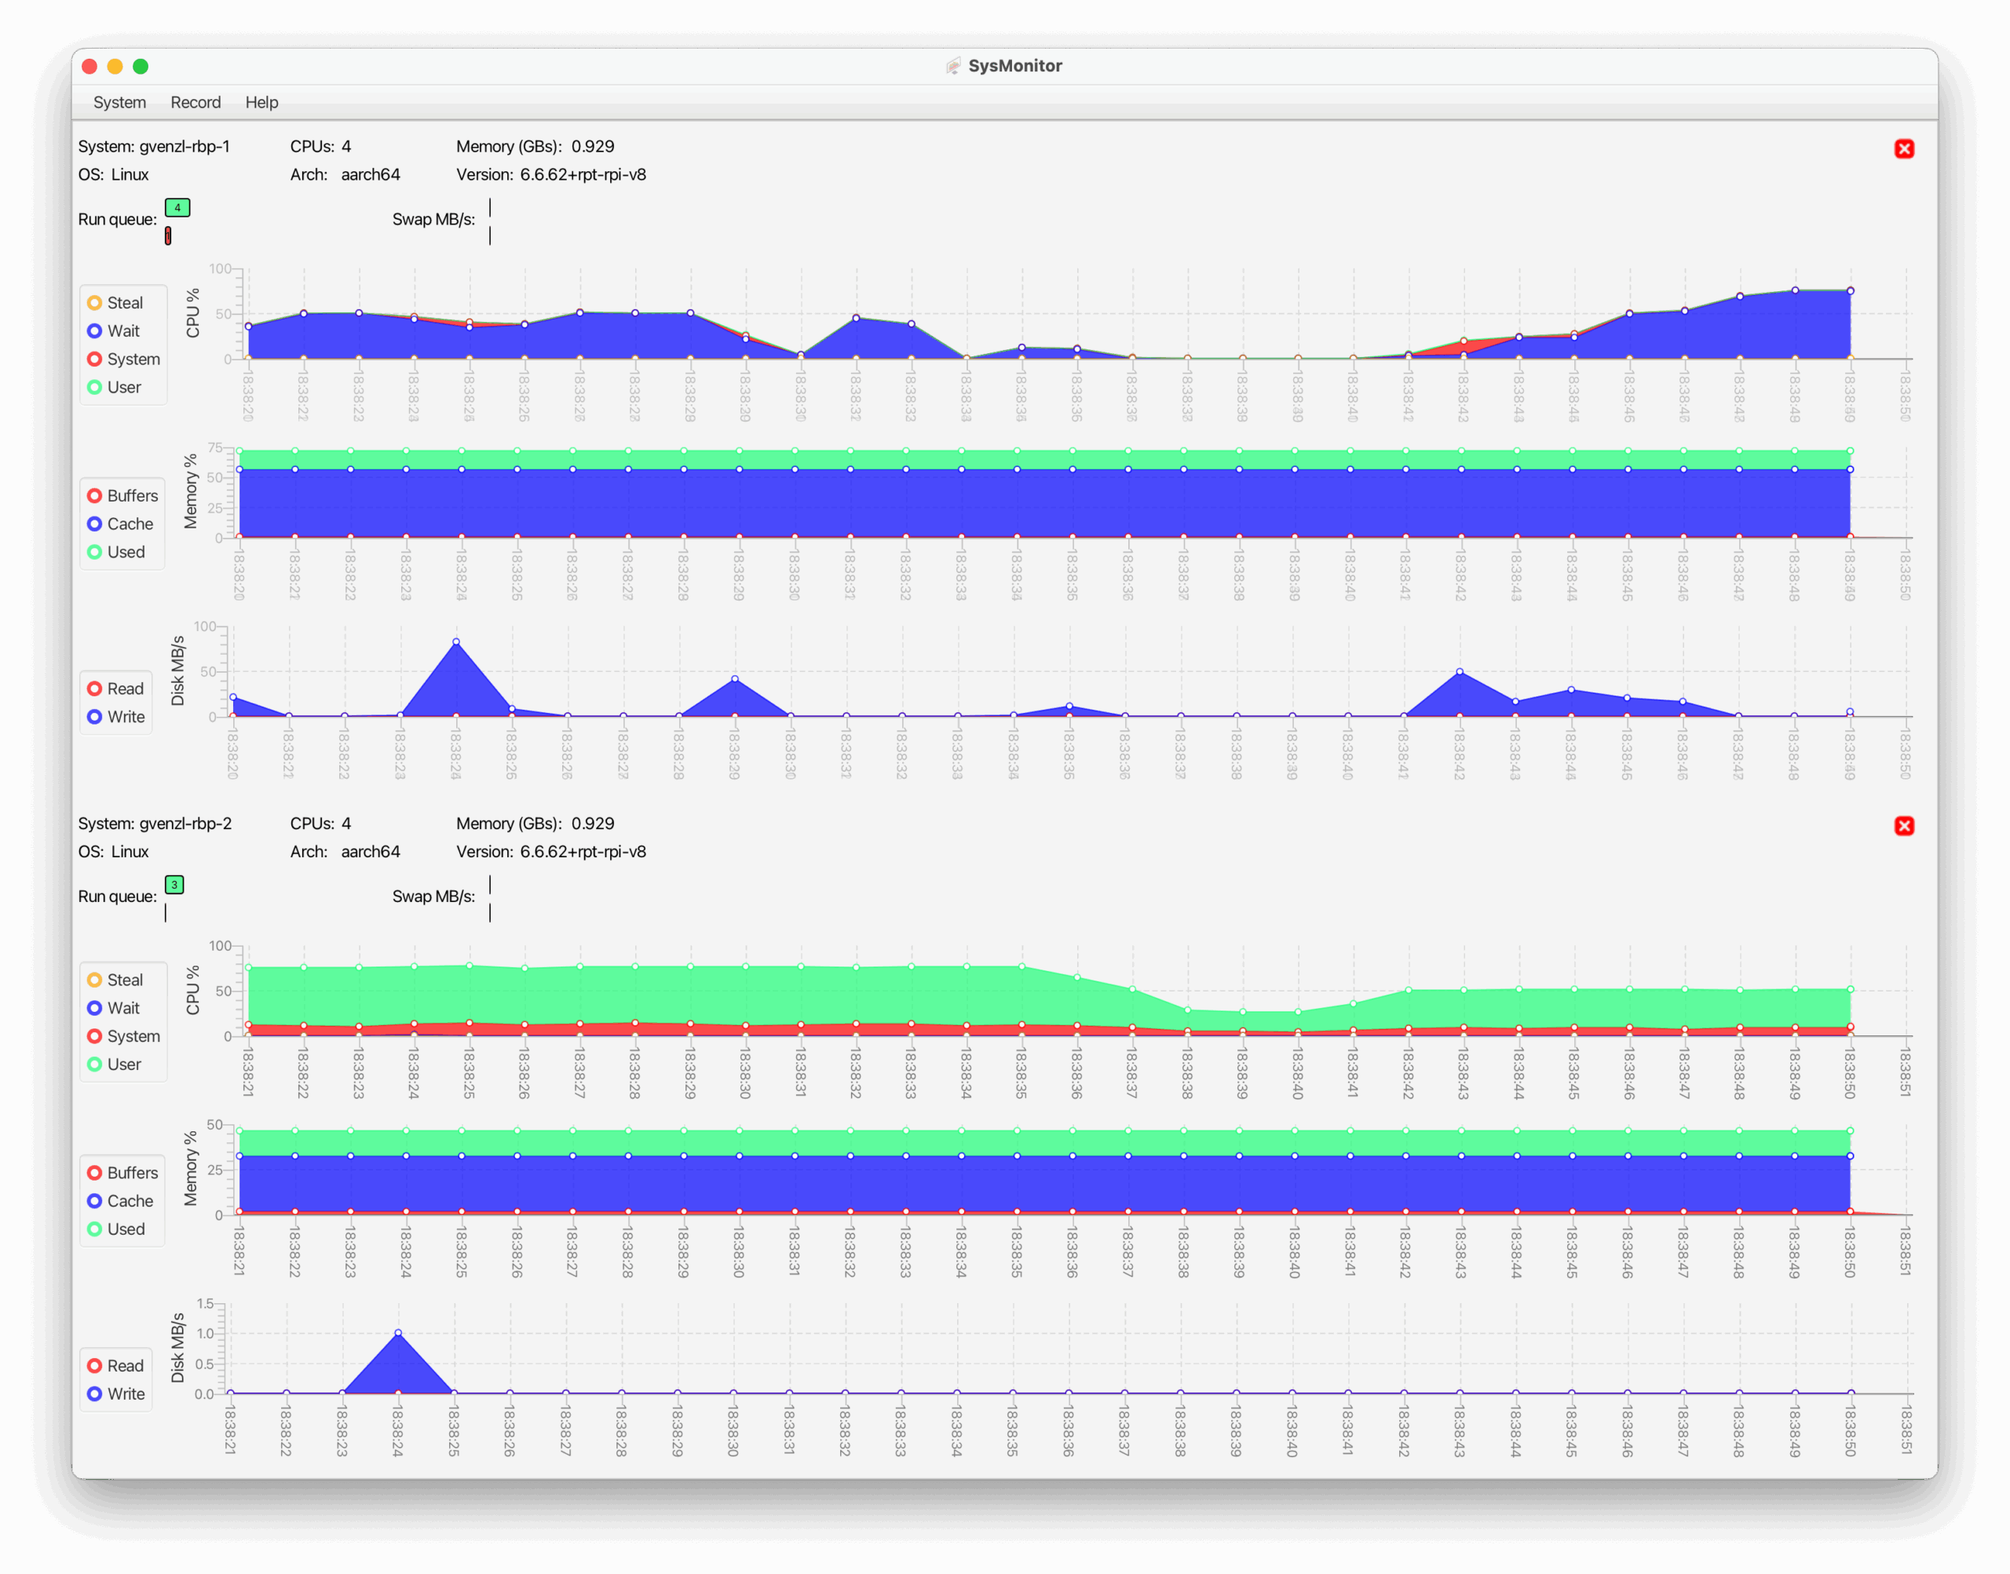
Task: Click the Cache legend marker in gvenzl-rbp-1 Memory chart
Action: [x=94, y=524]
